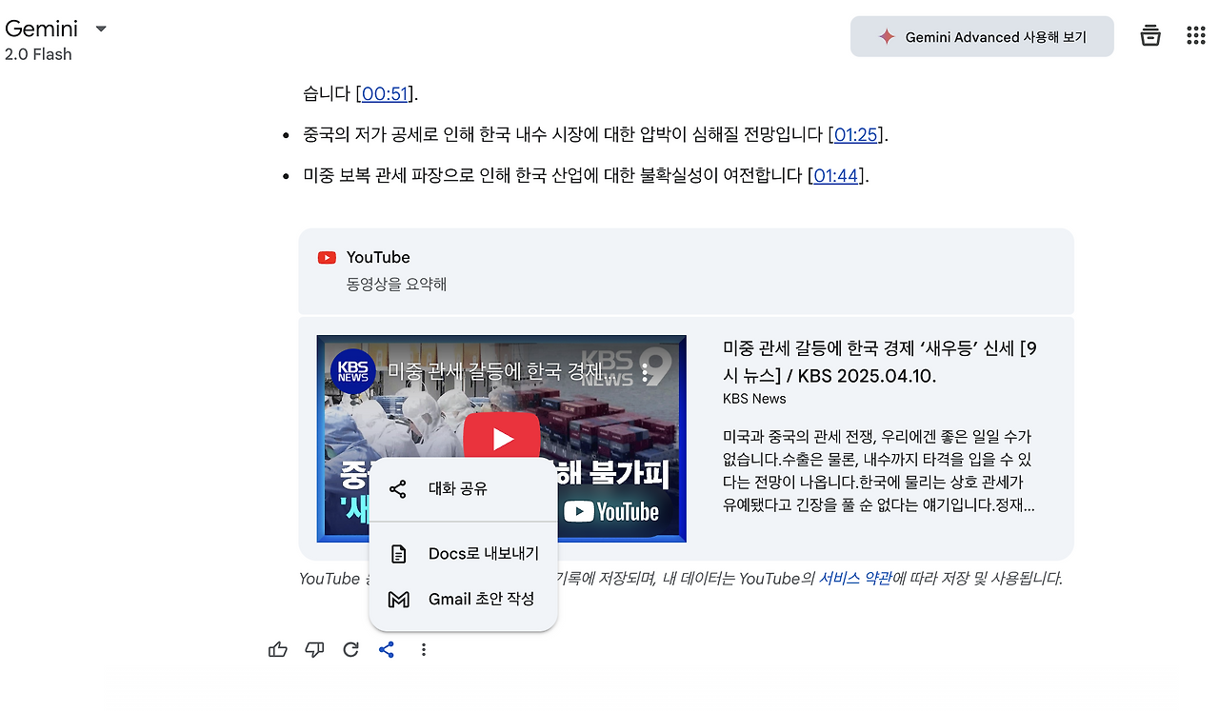Jump to timestamp 00:51 link
Viewport: 1219px width, 711px height.
pos(385,94)
